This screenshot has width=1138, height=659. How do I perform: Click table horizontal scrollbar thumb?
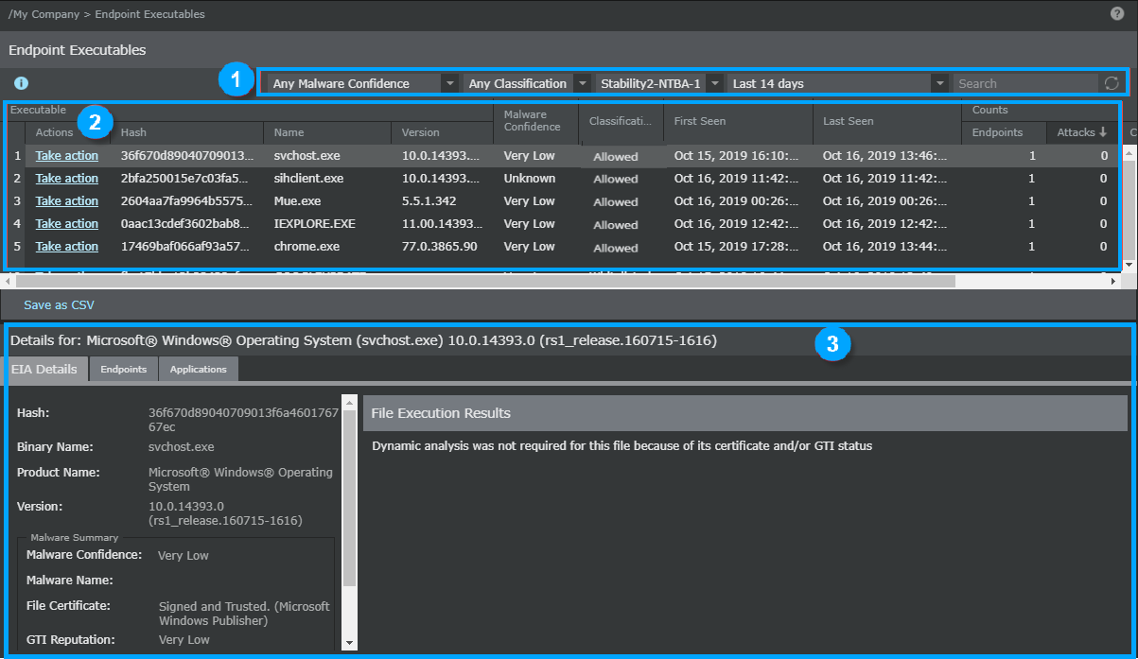click(487, 281)
